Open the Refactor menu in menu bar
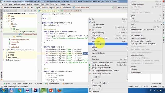The width and height of the screenshot is (165, 93). [x=36, y=4]
